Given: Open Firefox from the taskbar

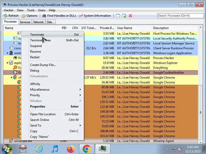Looking at the screenshot, I should [x=71, y=149].
